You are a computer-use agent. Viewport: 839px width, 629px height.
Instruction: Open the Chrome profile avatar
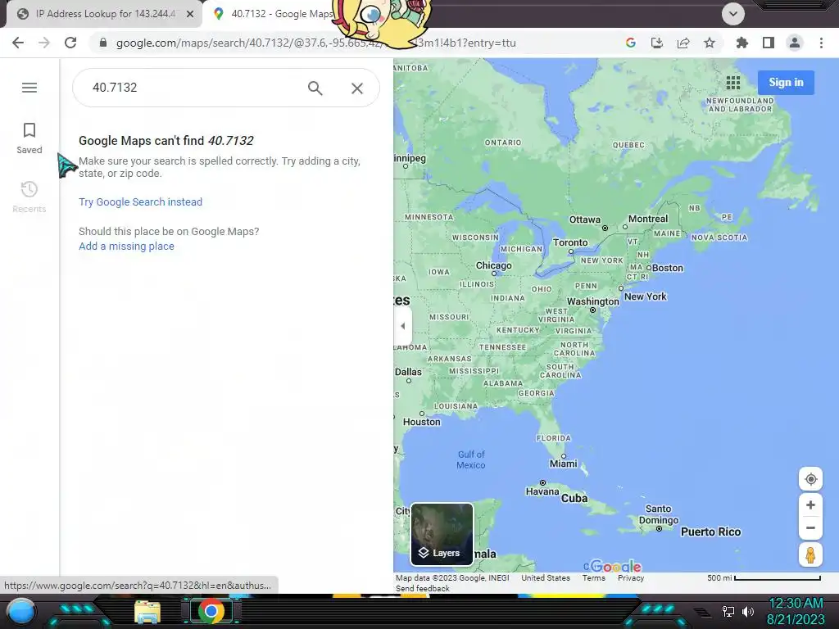tap(795, 43)
